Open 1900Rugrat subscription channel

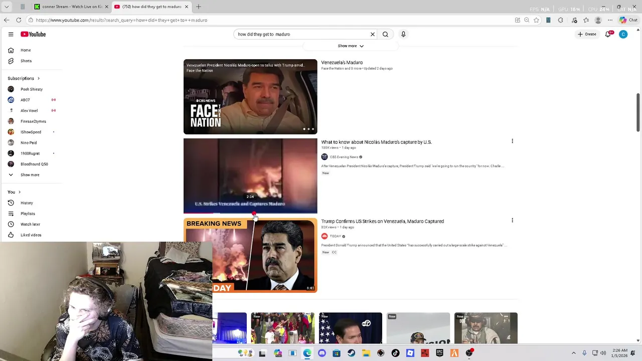[31, 153]
